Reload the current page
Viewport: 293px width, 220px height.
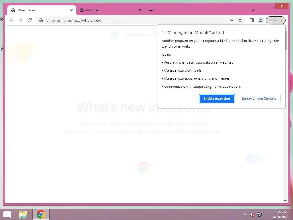point(30,20)
